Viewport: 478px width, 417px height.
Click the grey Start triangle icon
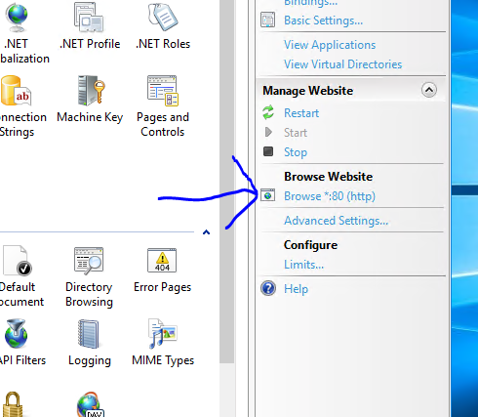pos(268,132)
